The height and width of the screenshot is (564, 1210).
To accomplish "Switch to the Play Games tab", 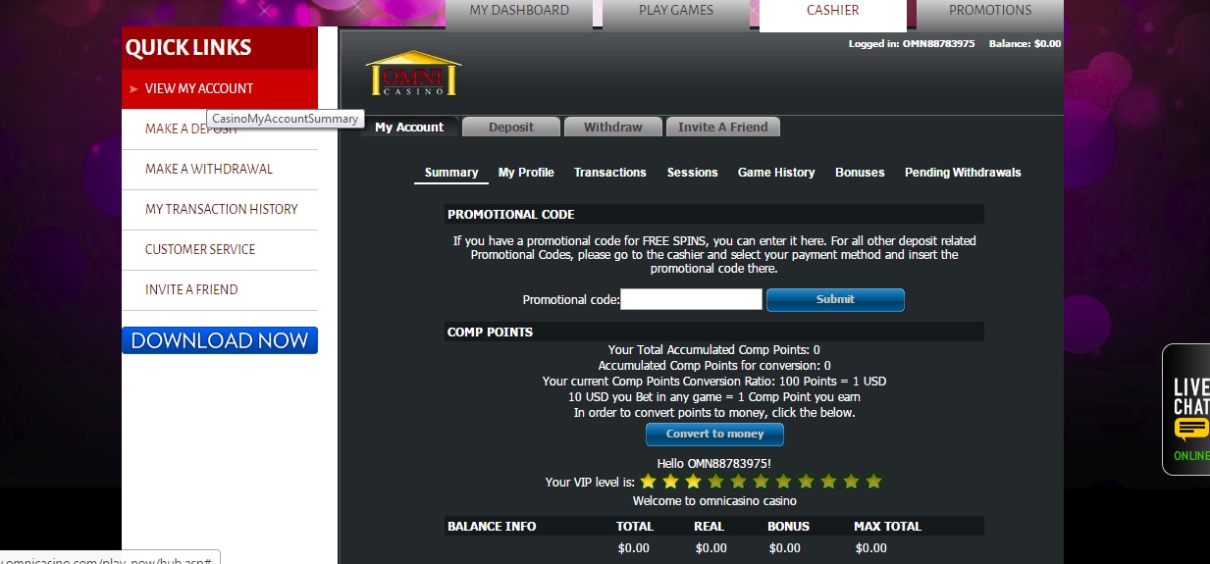I will (x=676, y=11).
